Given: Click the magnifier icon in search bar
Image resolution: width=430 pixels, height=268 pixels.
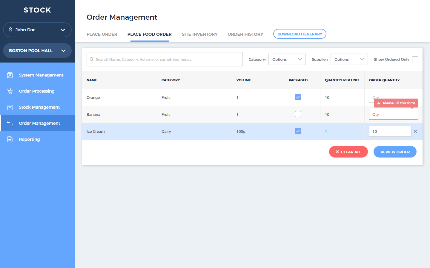Looking at the screenshot, I should pos(92,59).
